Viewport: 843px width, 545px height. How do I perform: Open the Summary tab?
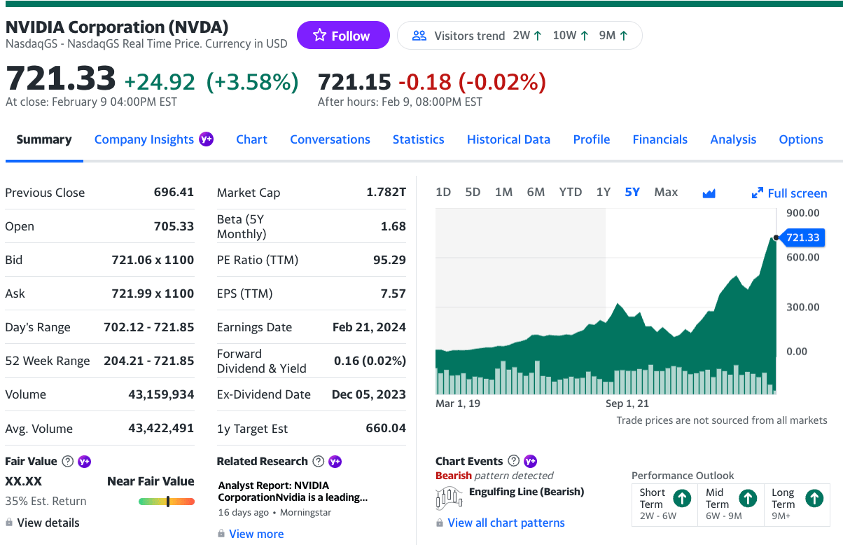[44, 139]
